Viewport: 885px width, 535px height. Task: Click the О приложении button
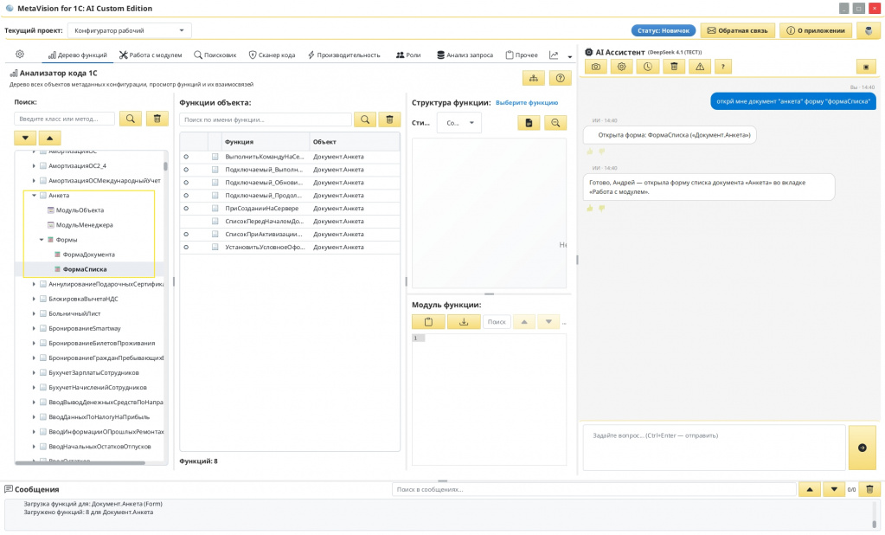(x=816, y=30)
